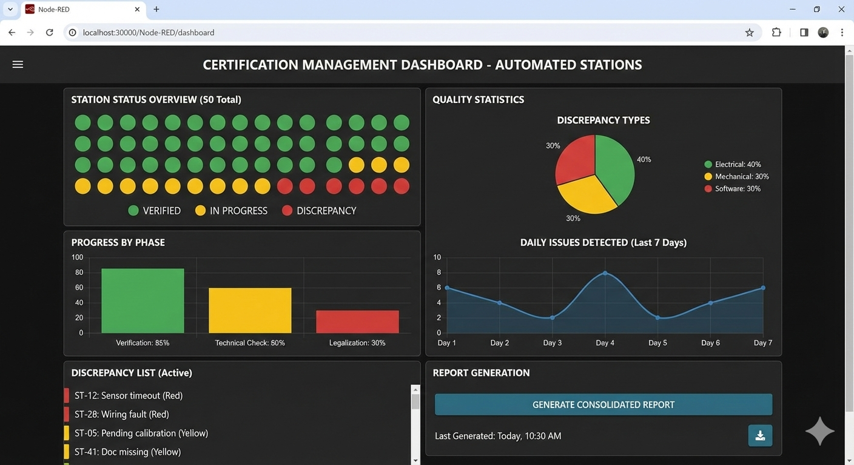Click the red Software pie slice
The height and width of the screenshot is (465, 854).
(x=575, y=157)
